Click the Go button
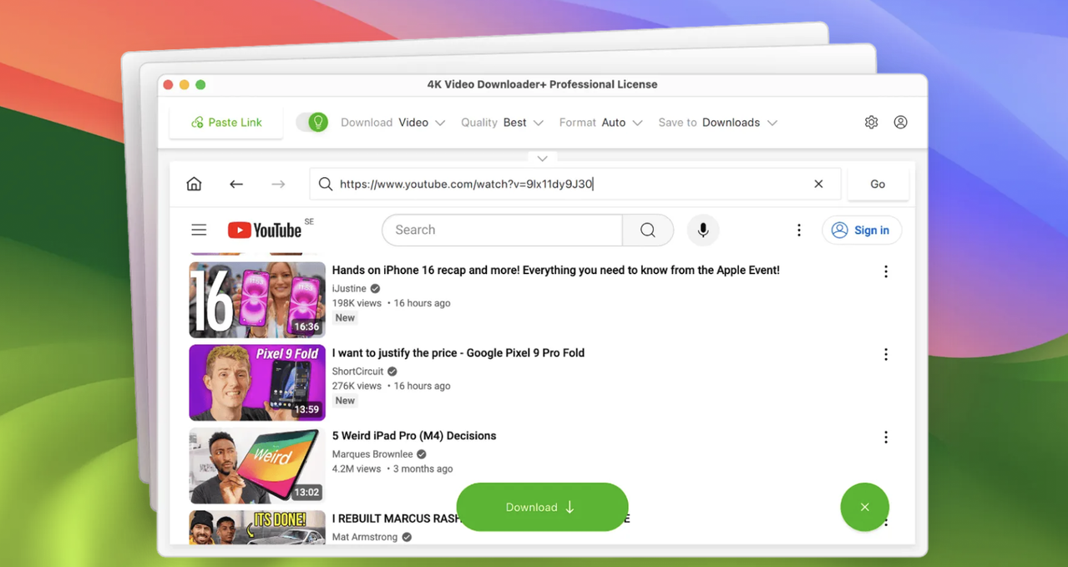The image size is (1068, 567). [878, 184]
